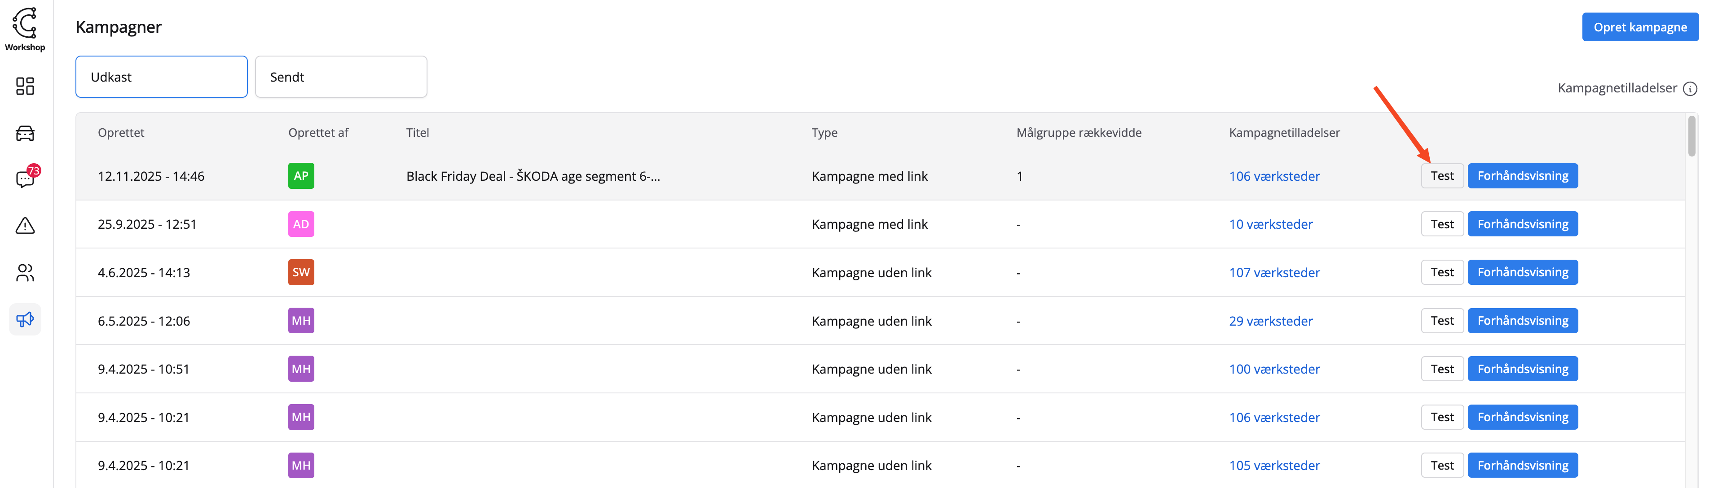Click the green AP avatar badge
The image size is (1718, 488).
(x=301, y=176)
